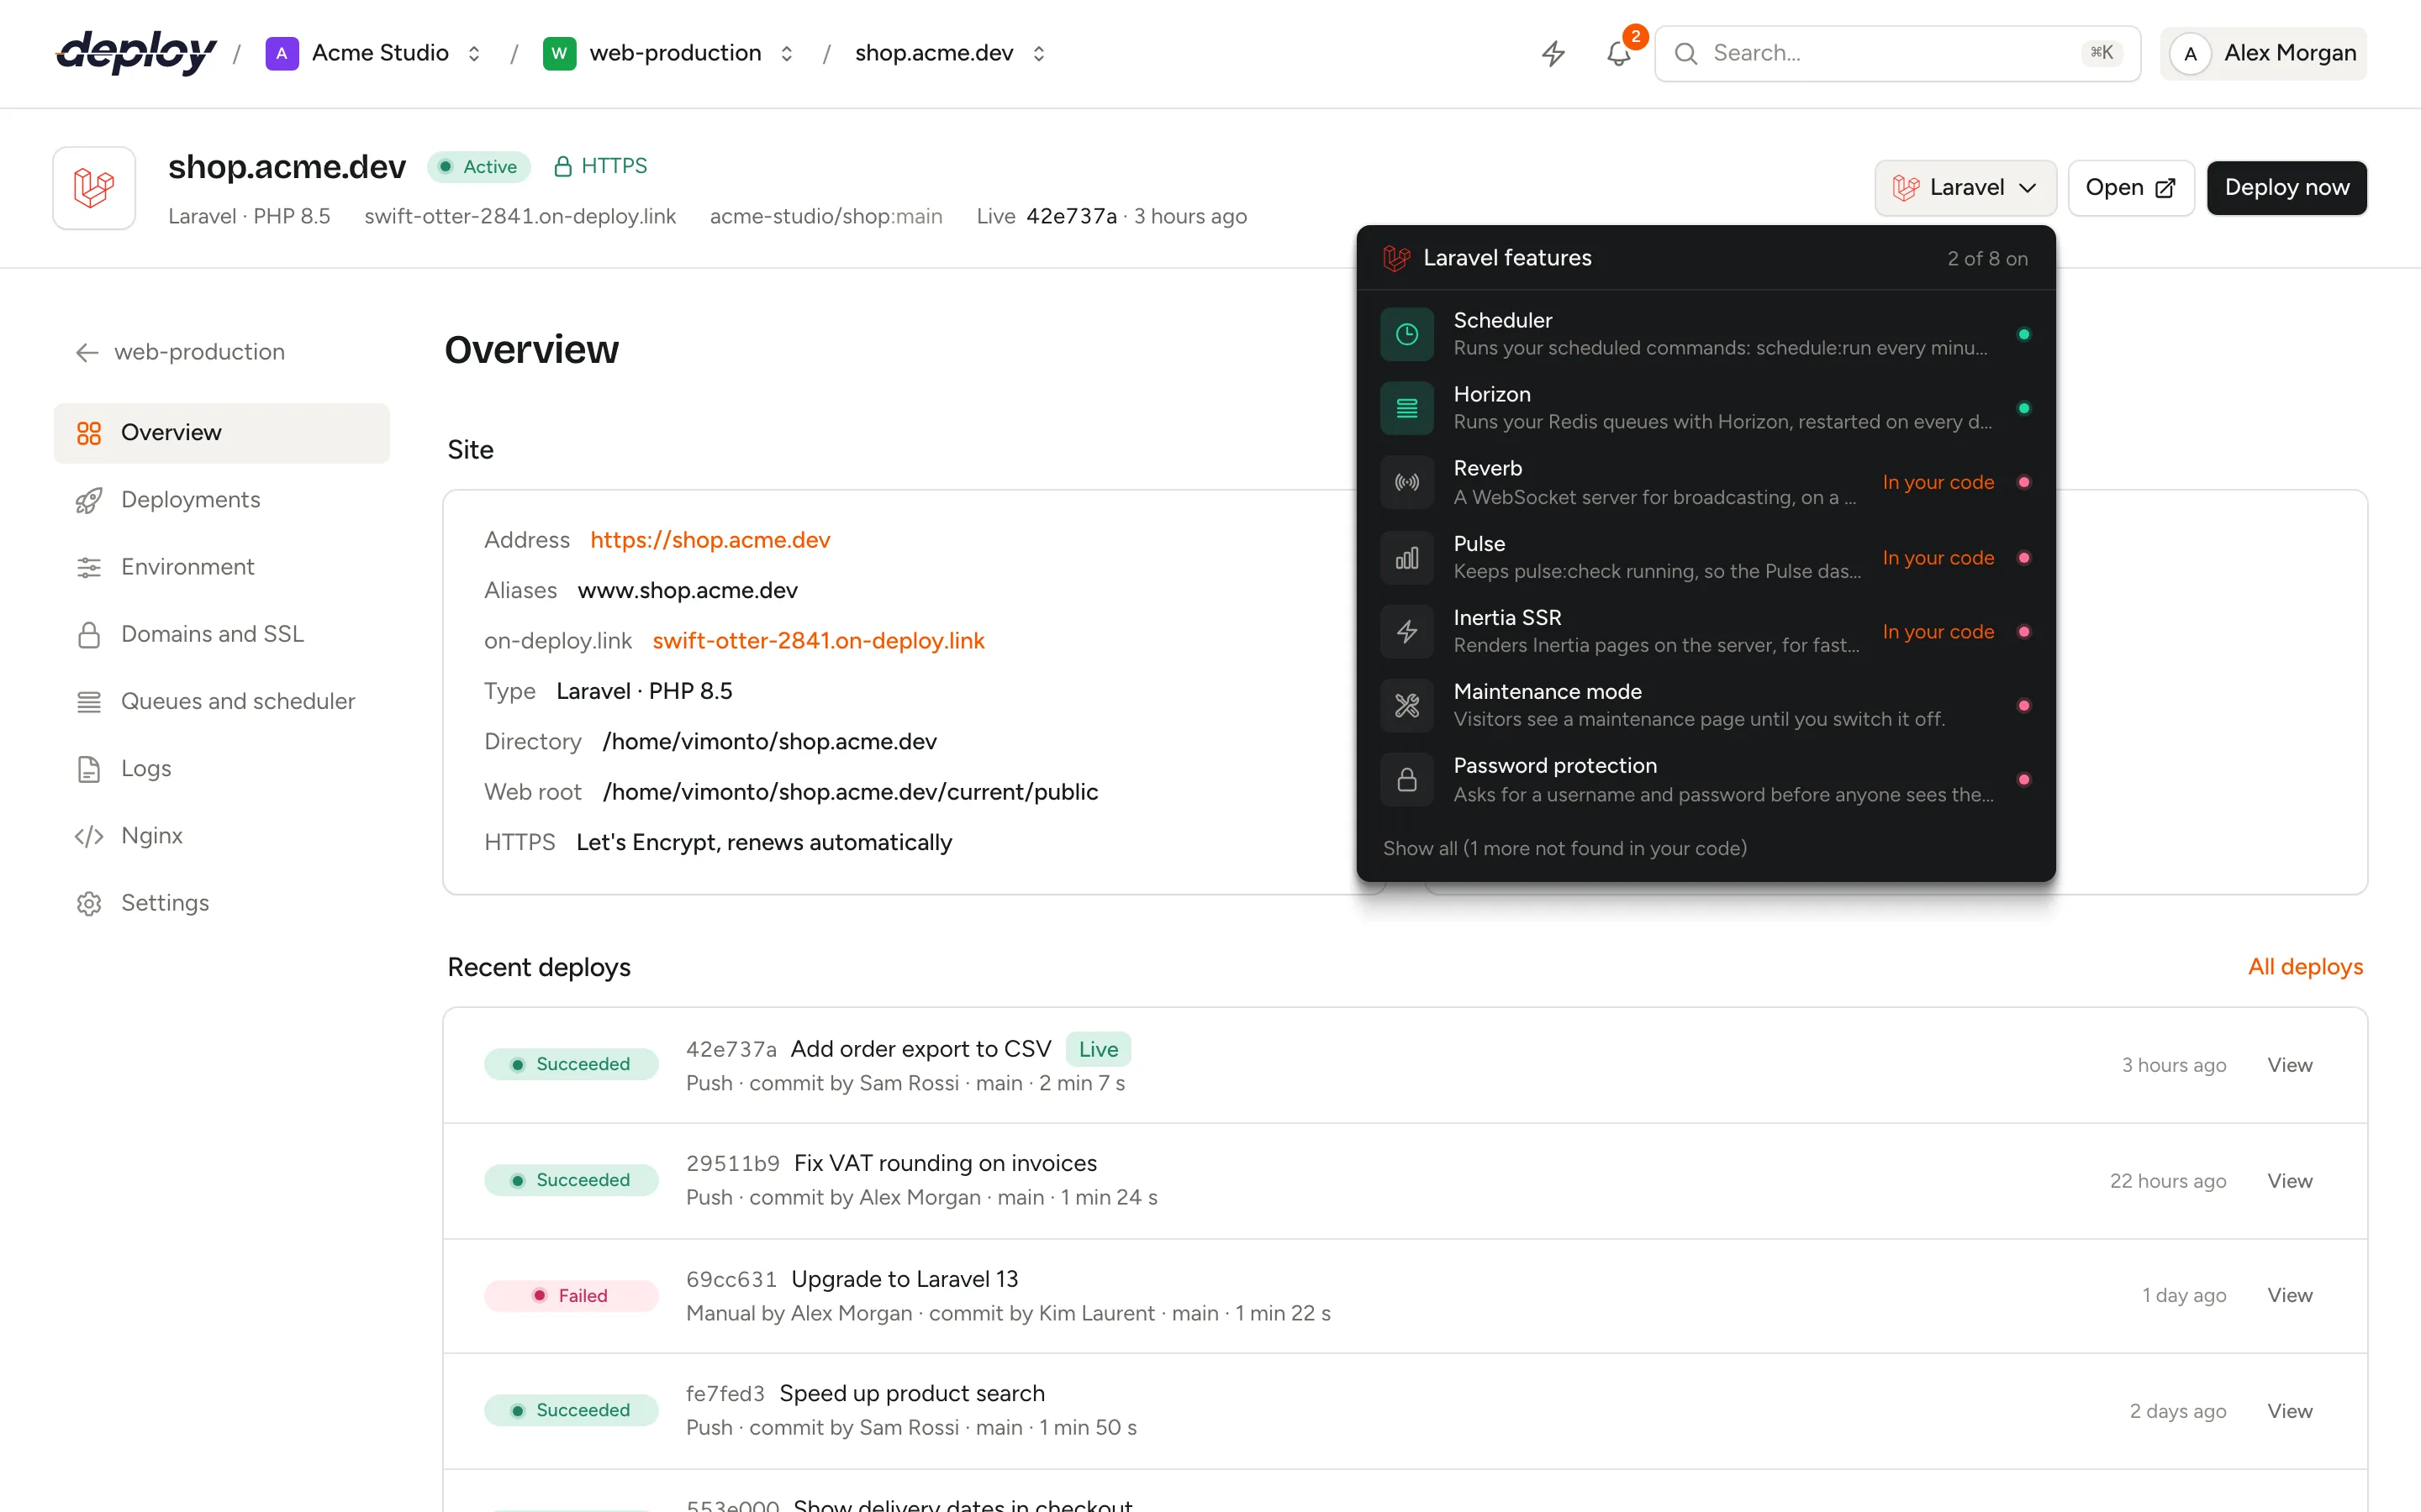Open the All deploys link
The image size is (2421, 1512).
(2305, 967)
